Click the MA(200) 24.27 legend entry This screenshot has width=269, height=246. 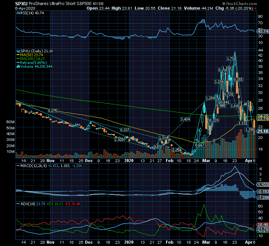[32, 59]
